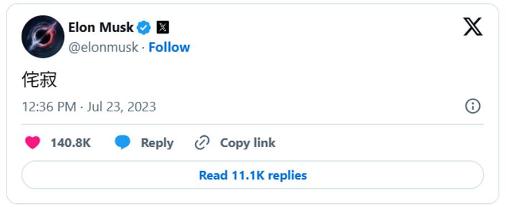Click the 140.8K likes count
The width and height of the screenshot is (506, 207).
click(x=71, y=143)
